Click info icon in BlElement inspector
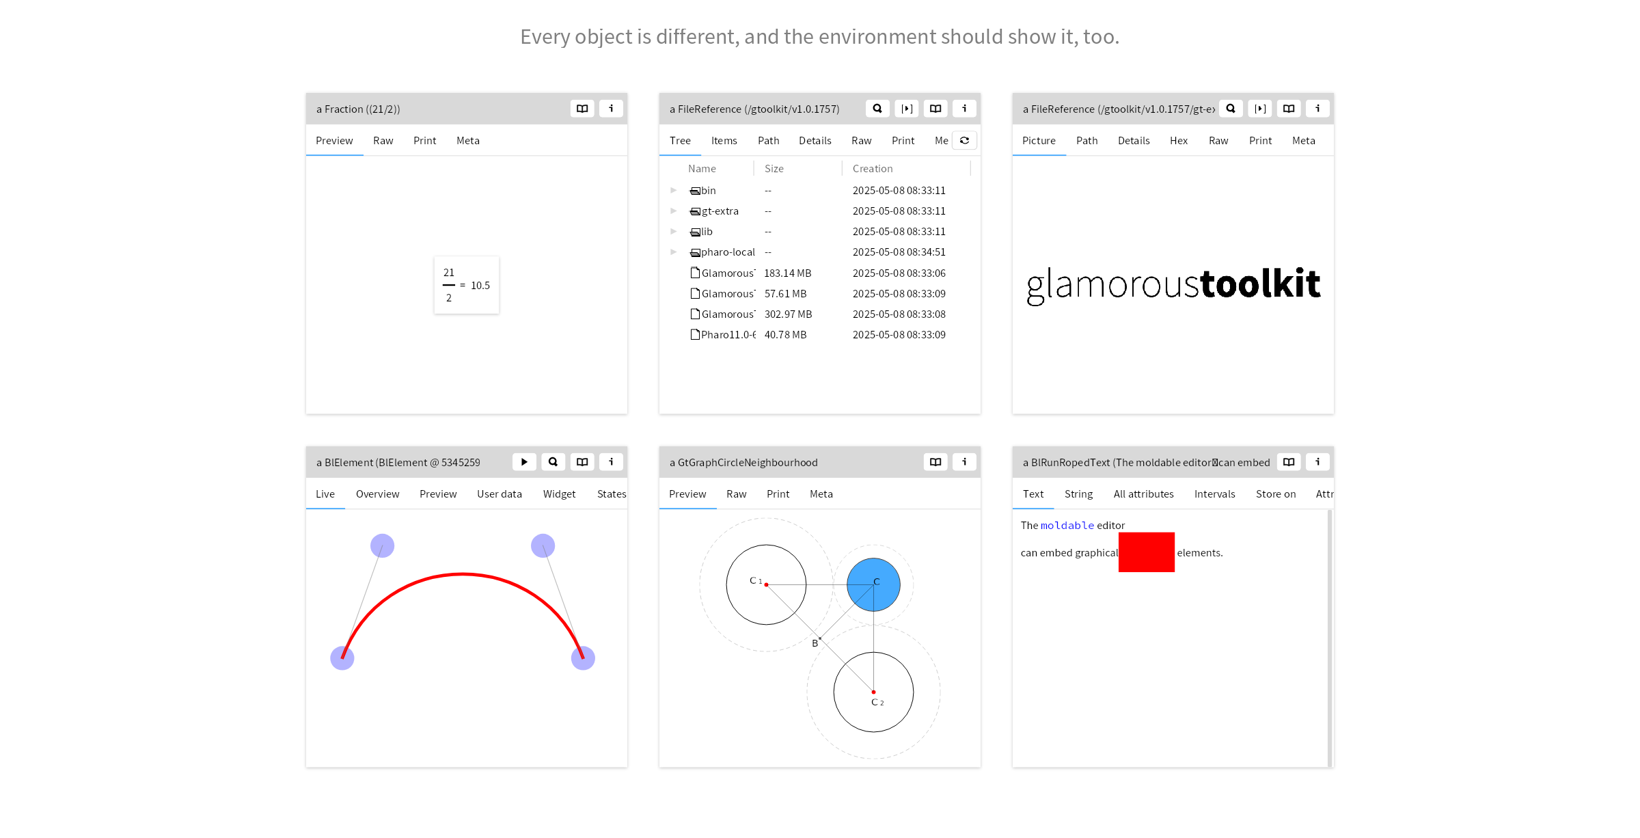Screen dimensions: 1640x838 tap(611, 462)
